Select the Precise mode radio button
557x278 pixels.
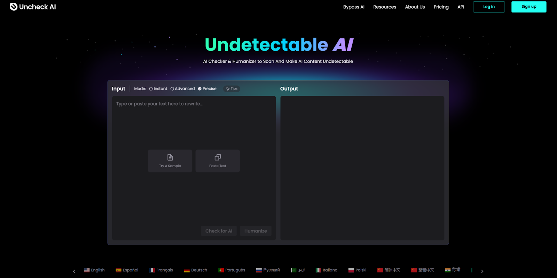tap(200, 89)
